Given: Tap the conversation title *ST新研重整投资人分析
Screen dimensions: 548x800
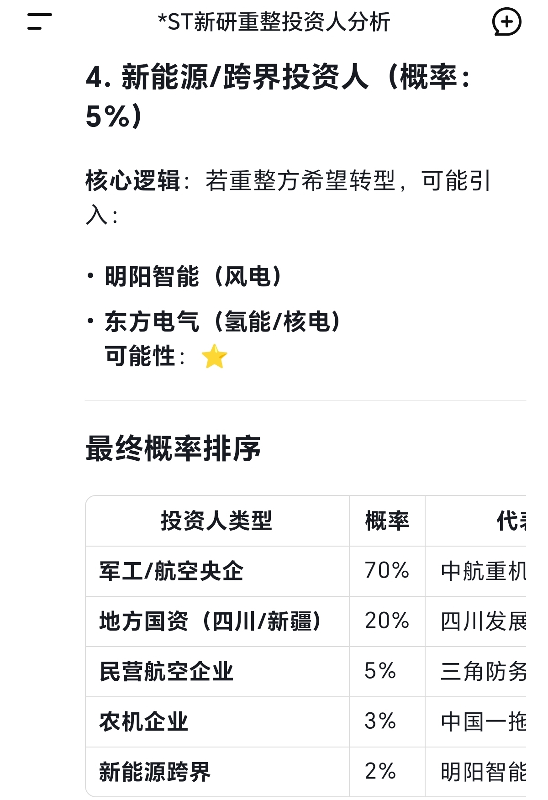Looking at the screenshot, I should pos(274,22).
